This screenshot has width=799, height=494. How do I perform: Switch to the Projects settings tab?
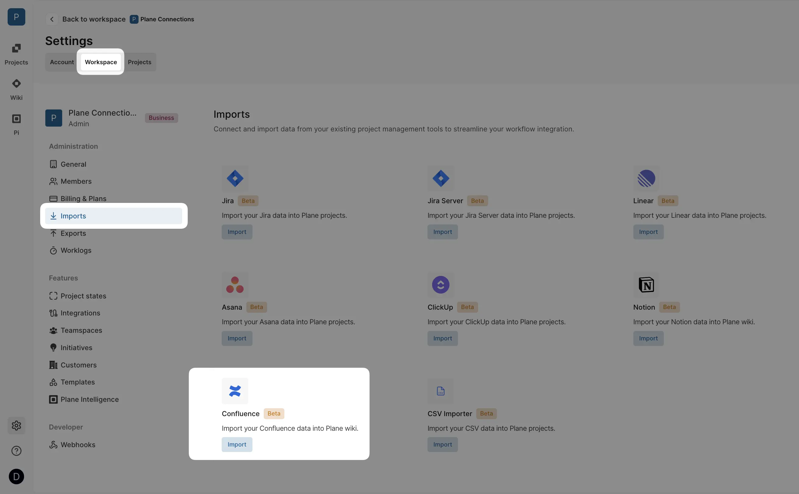pos(140,62)
